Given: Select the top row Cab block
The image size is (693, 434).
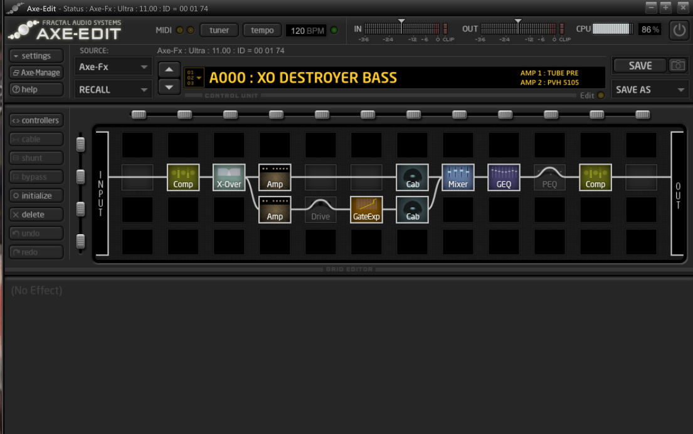Looking at the screenshot, I should pyautogui.click(x=412, y=177).
